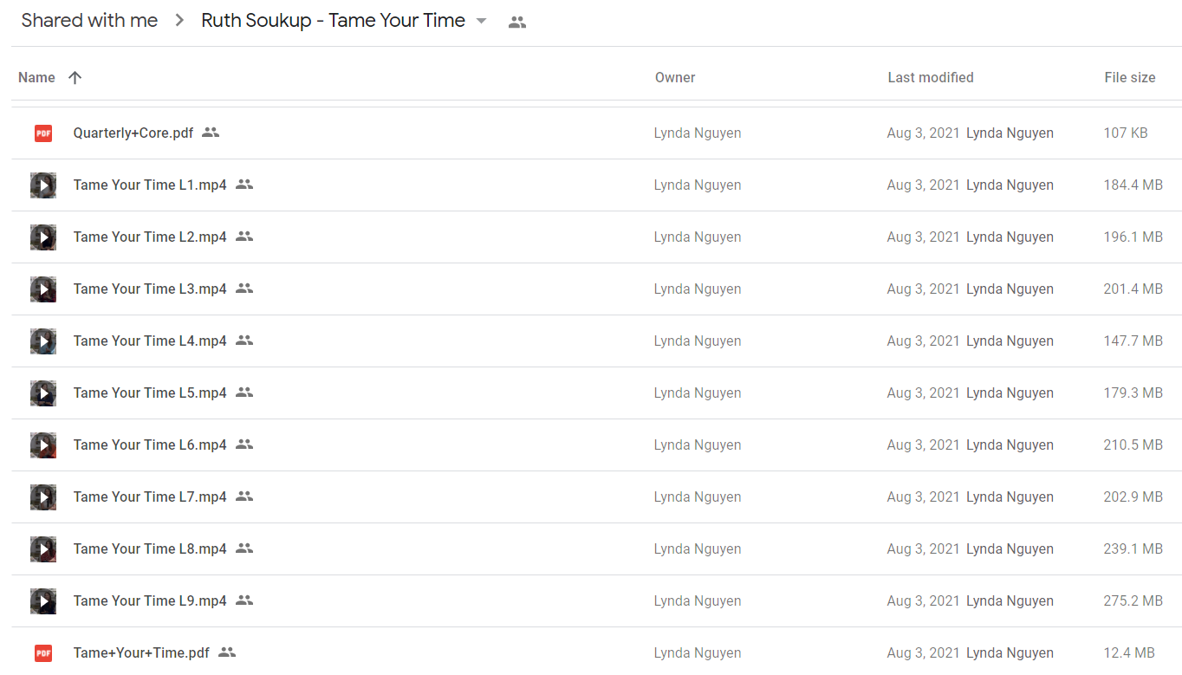This screenshot has height=675, width=1182.
Task: Open the folder name dropdown arrow
Action: [482, 21]
